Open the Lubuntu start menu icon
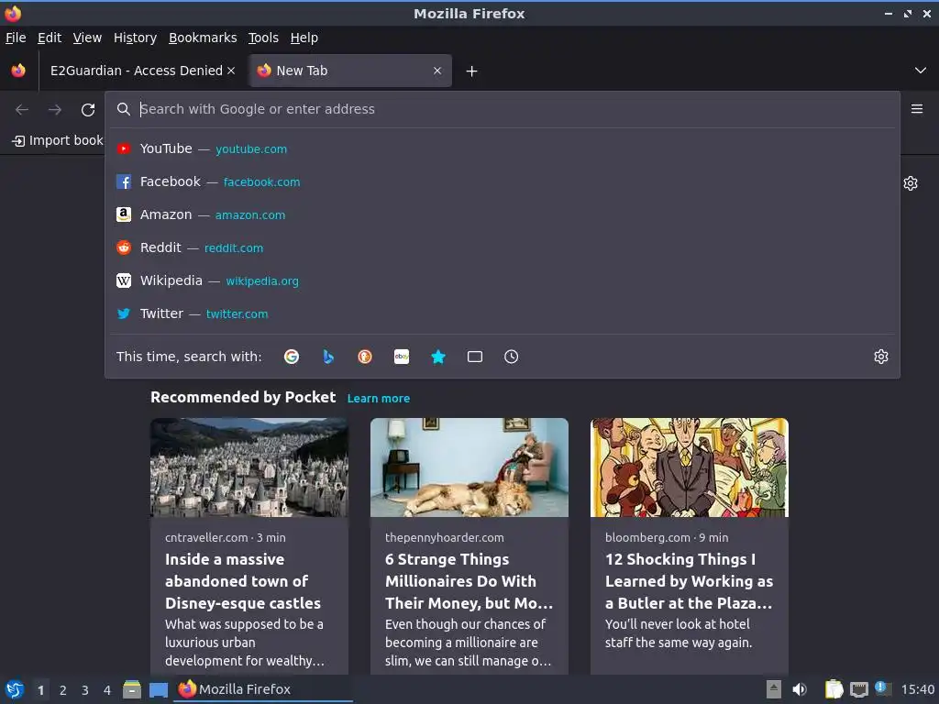The image size is (939, 704). (15, 689)
